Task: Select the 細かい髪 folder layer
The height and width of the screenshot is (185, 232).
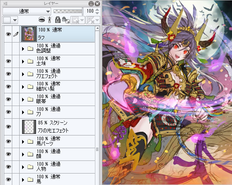Action: [57, 87]
